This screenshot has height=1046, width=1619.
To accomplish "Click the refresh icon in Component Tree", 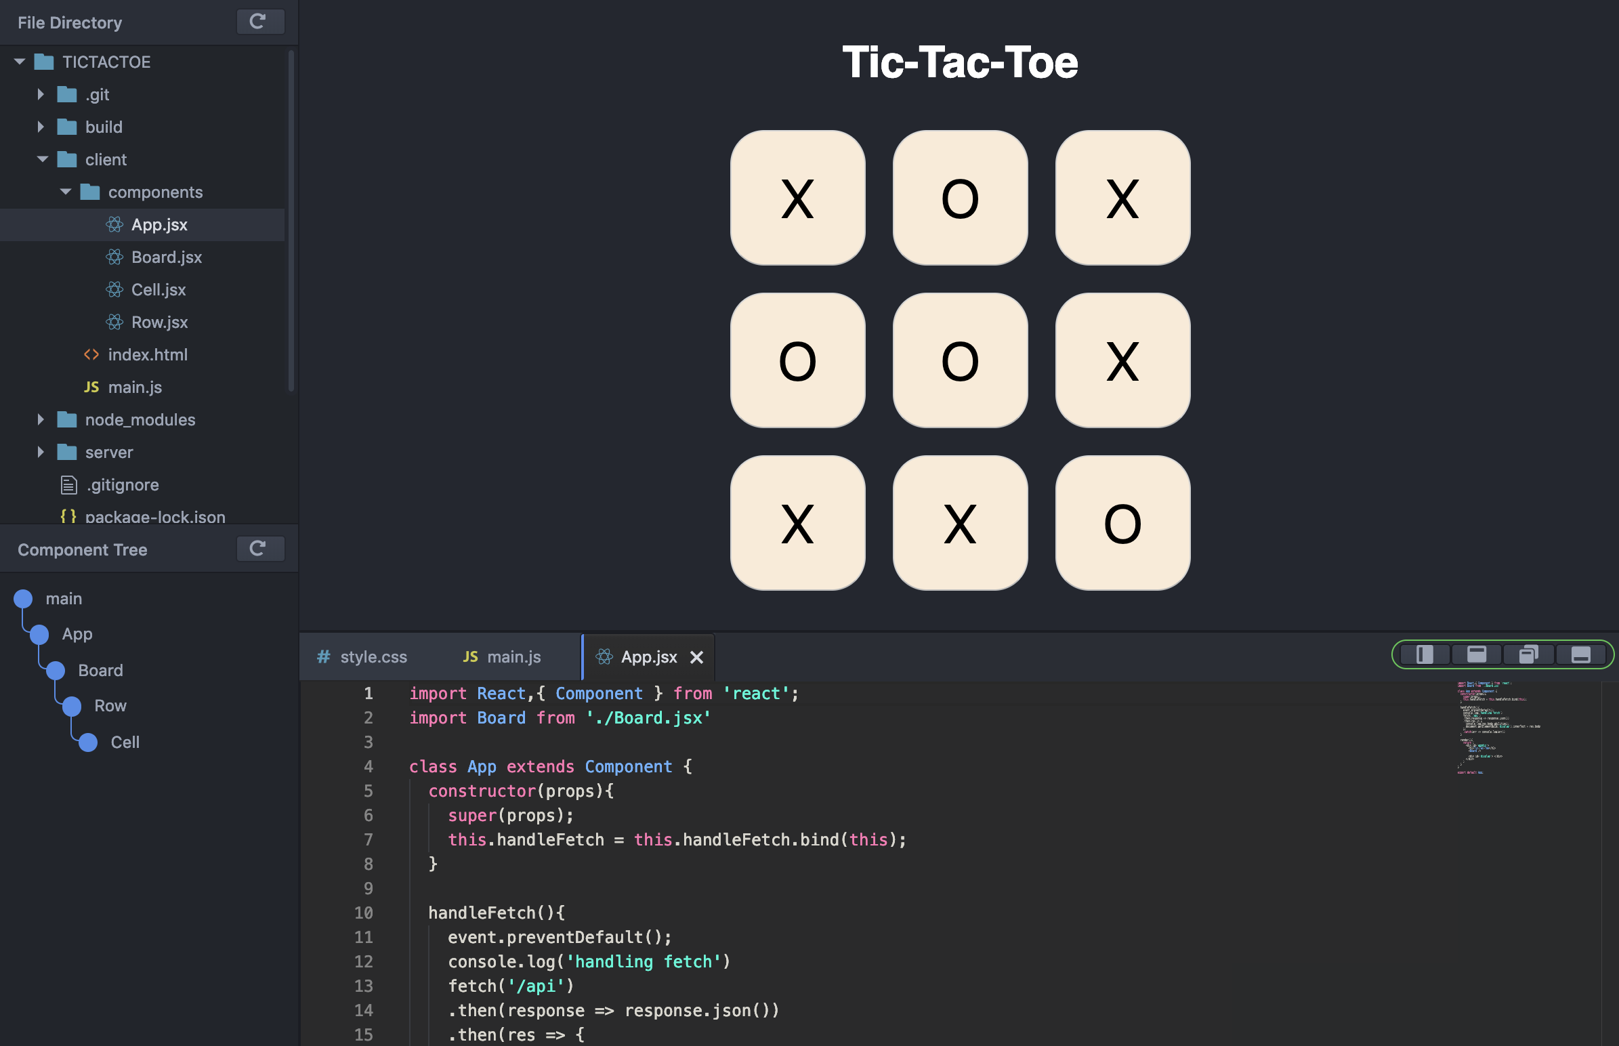I will (x=259, y=547).
